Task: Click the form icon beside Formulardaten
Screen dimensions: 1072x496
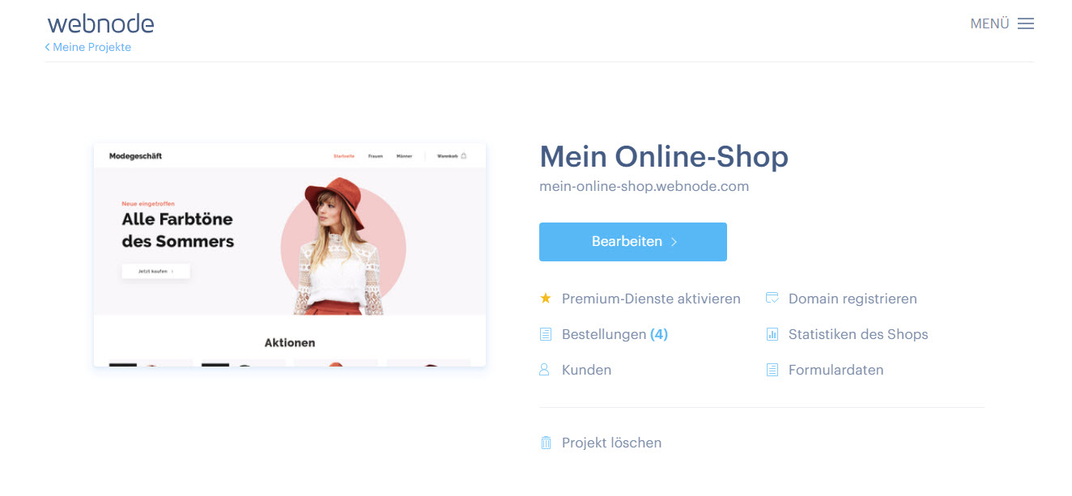Action: pos(772,370)
